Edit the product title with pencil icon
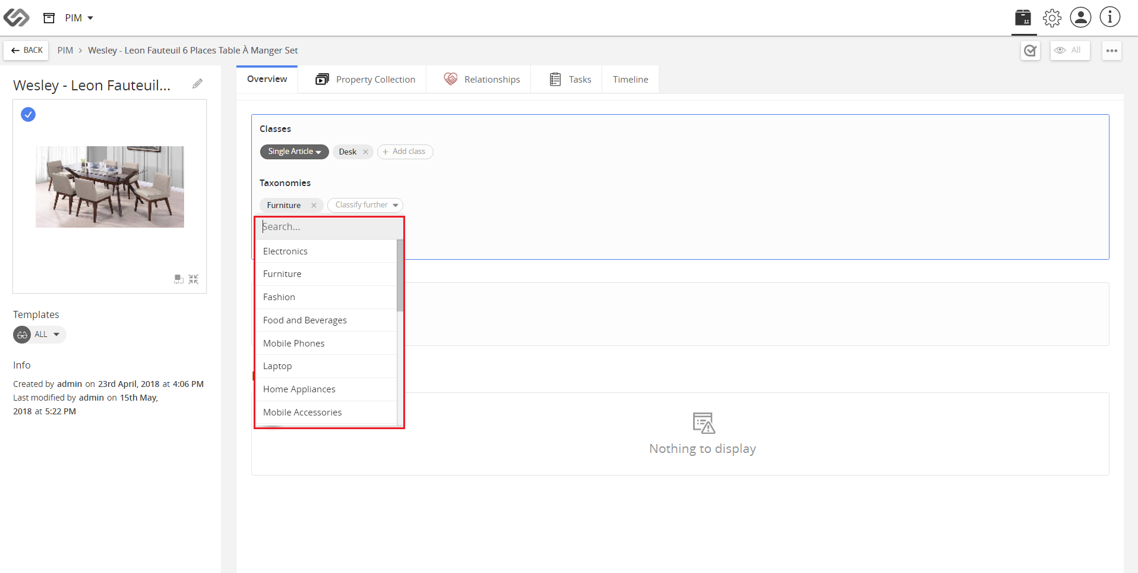 [197, 84]
